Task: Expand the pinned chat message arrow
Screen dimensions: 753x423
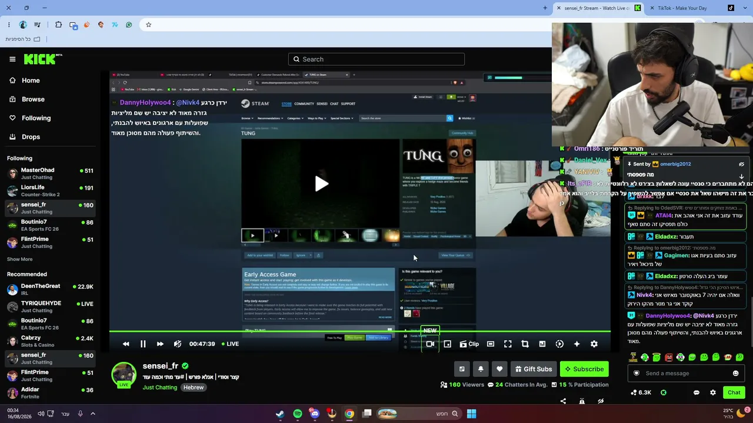Action: pos(741,176)
